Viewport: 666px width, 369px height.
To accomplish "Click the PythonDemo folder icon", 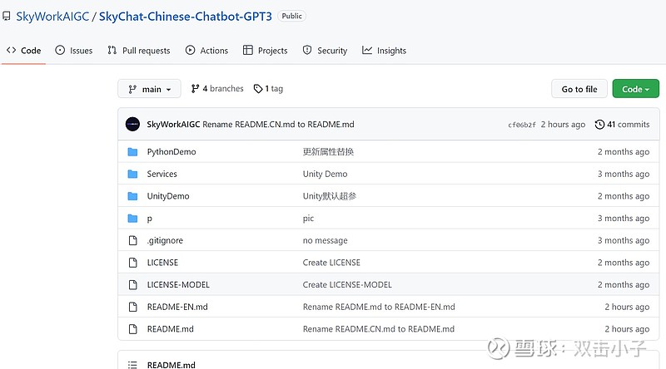I will (x=132, y=152).
